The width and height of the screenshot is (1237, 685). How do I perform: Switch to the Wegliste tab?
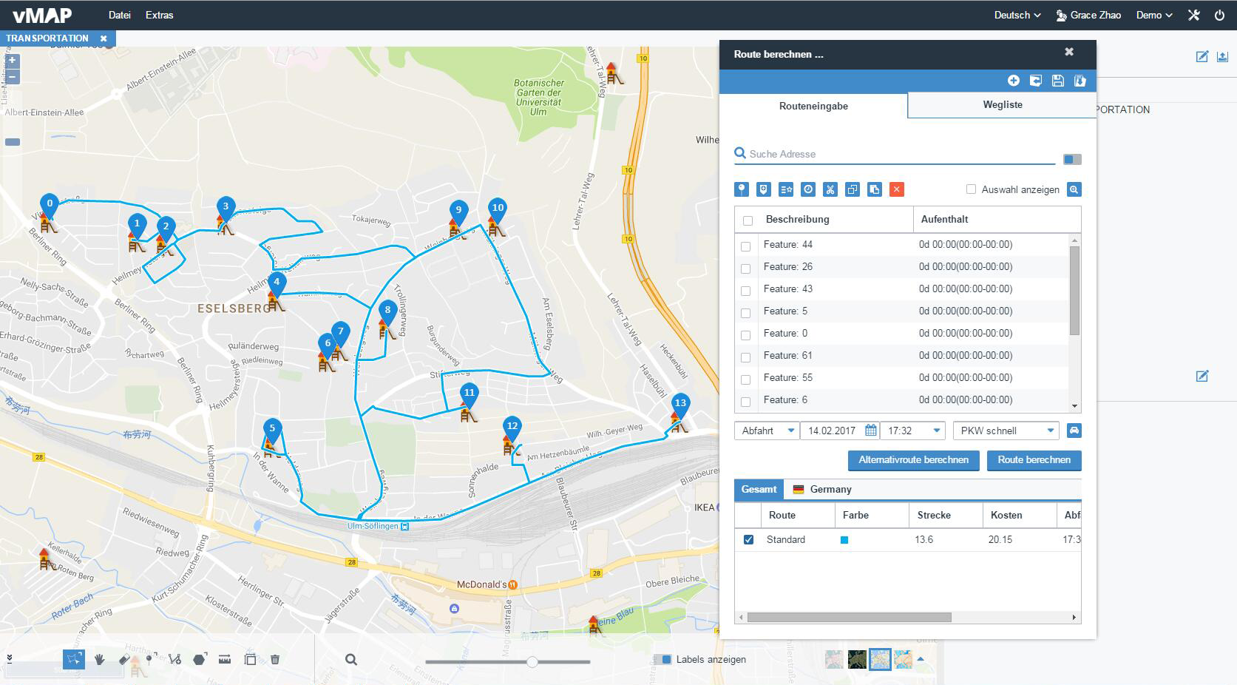click(x=1003, y=105)
